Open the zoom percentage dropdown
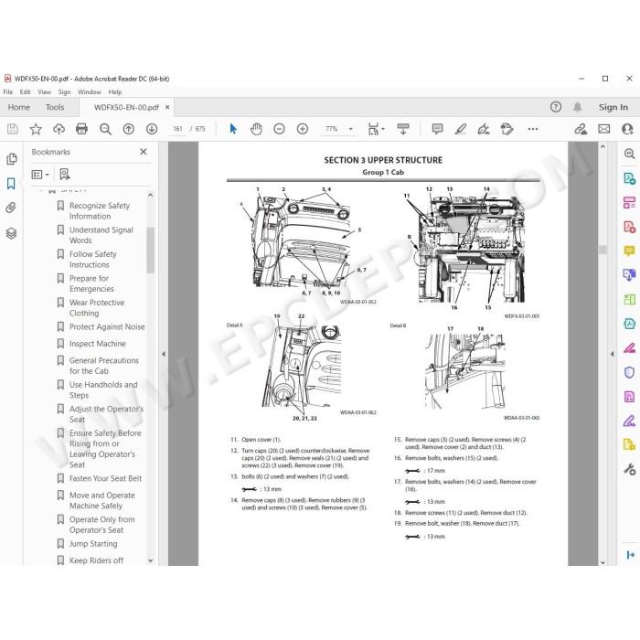The height and width of the screenshot is (640, 640). point(350,129)
